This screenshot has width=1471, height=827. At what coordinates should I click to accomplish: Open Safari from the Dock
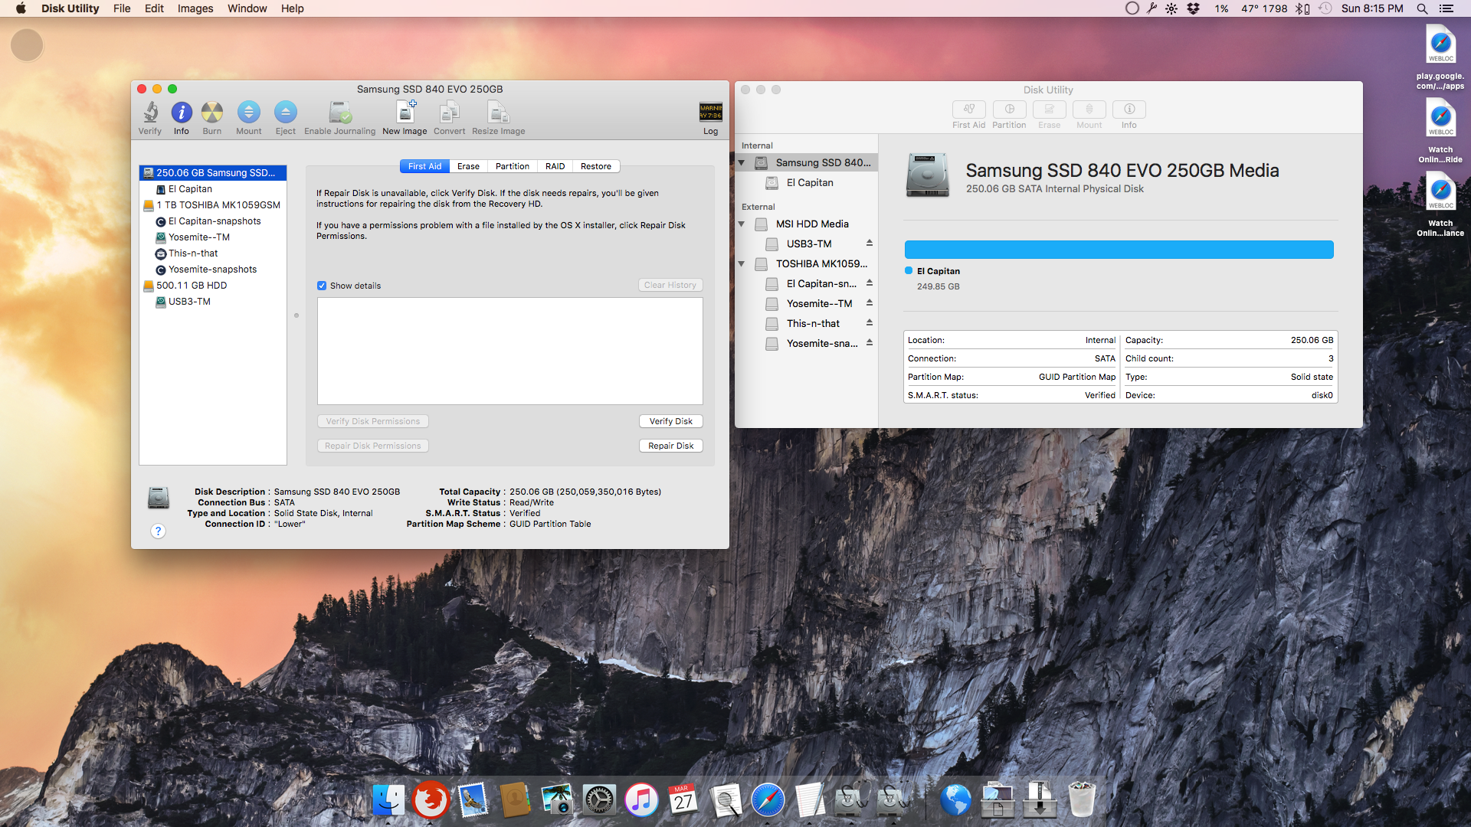tap(768, 800)
